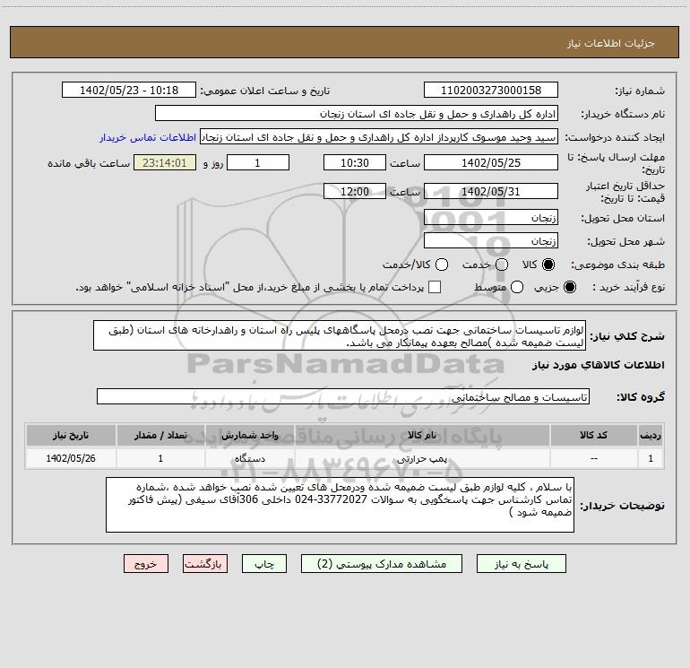Click the need date cell 1402/05/26

(x=71, y=458)
